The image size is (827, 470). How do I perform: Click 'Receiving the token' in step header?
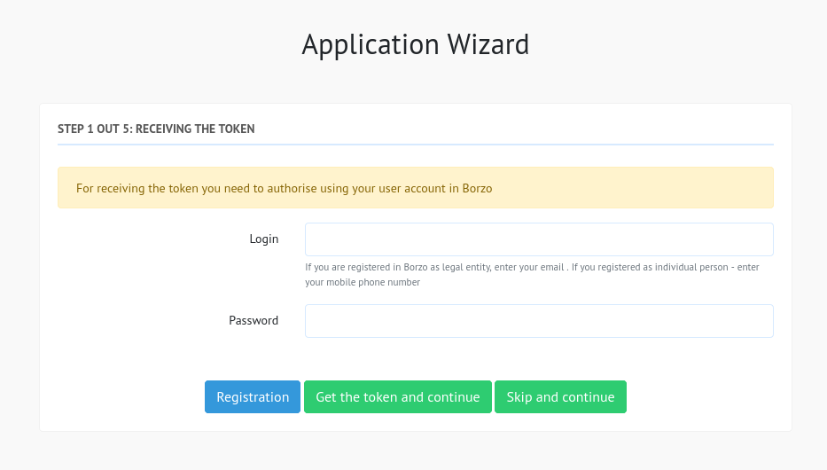(x=195, y=129)
